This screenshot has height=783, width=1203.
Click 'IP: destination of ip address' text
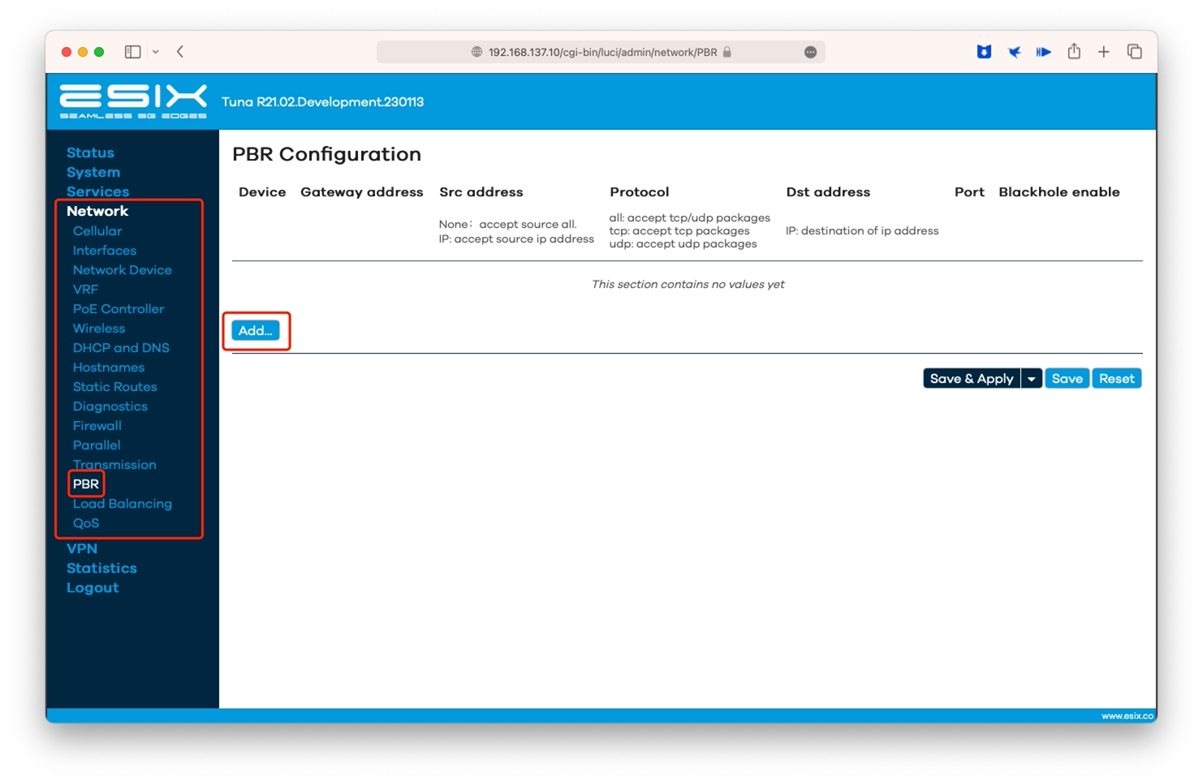pos(862,231)
